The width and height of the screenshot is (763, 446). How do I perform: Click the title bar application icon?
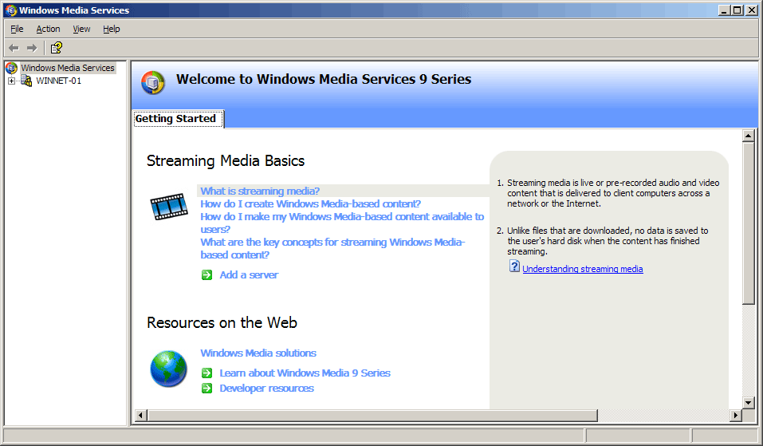tap(10, 10)
